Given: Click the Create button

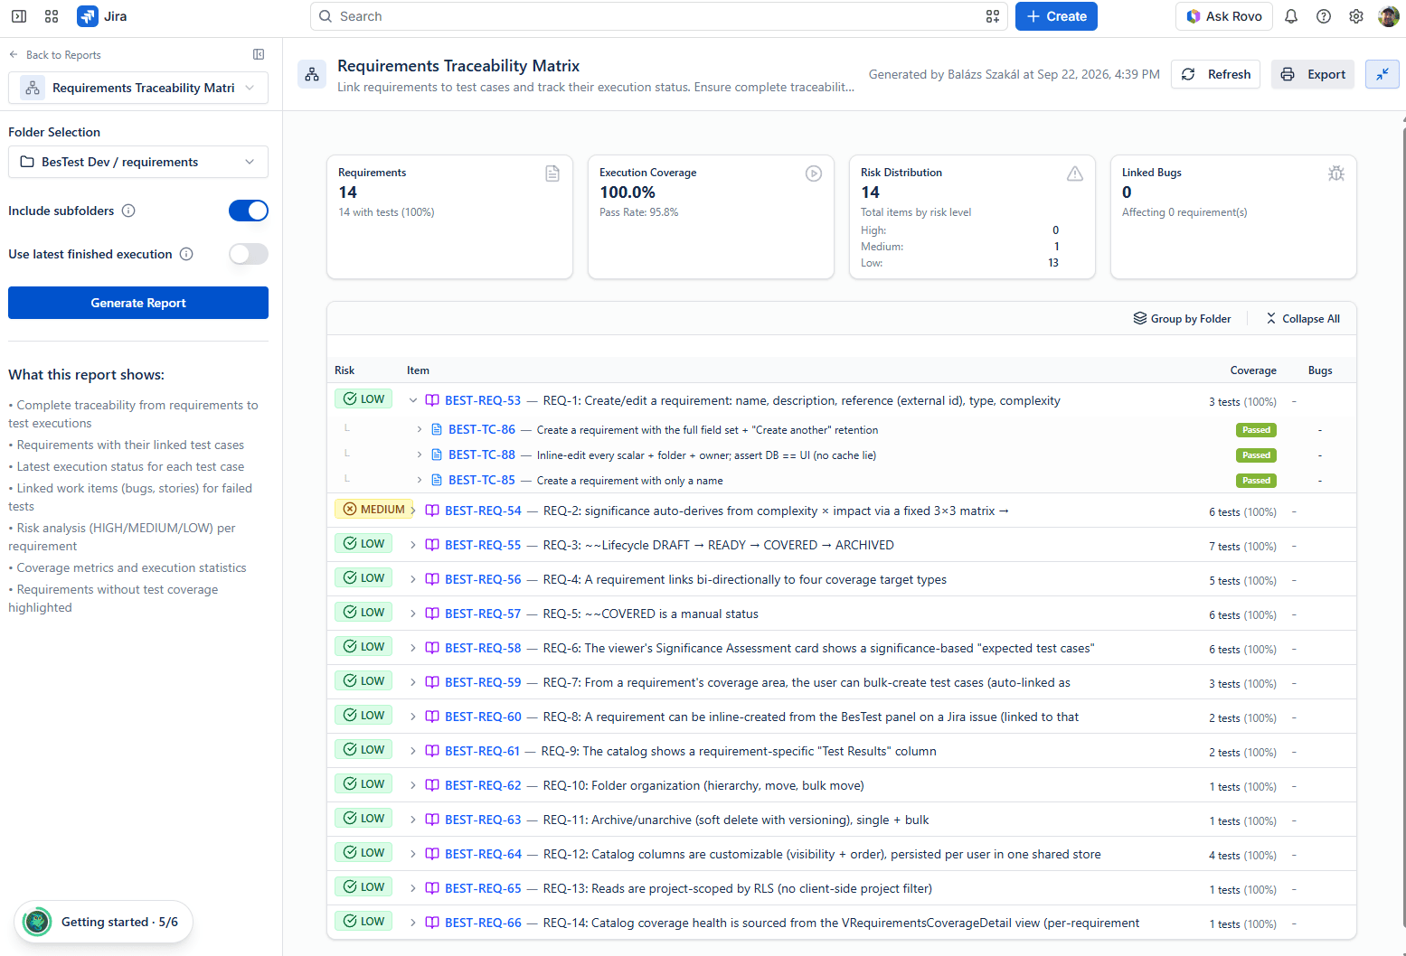Looking at the screenshot, I should point(1056,16).
